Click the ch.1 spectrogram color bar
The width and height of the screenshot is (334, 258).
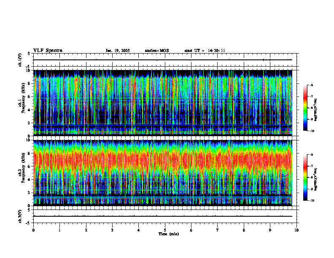click(305, 108)
